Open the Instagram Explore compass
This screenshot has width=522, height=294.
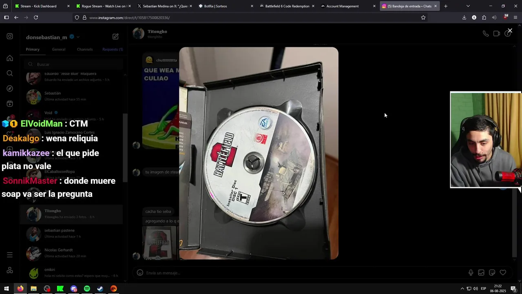[10, 89]
